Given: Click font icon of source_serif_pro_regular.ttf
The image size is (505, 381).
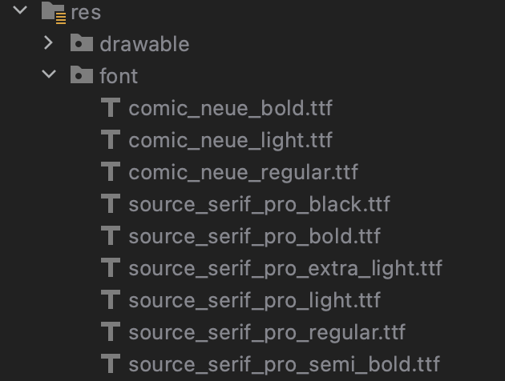Looking at the screenshot, I should click(111, 331).
